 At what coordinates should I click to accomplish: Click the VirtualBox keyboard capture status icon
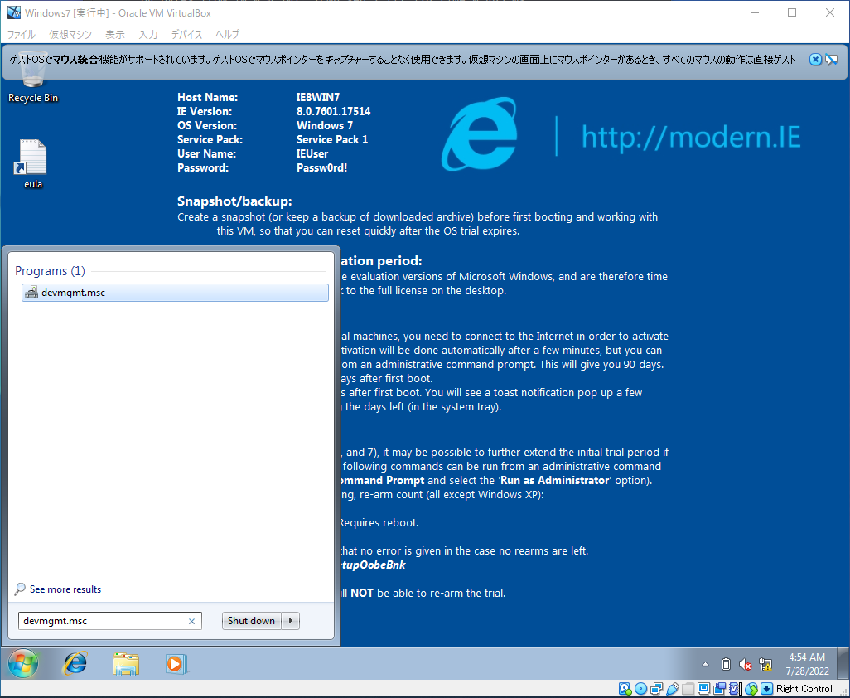click(x=766, y=689)
